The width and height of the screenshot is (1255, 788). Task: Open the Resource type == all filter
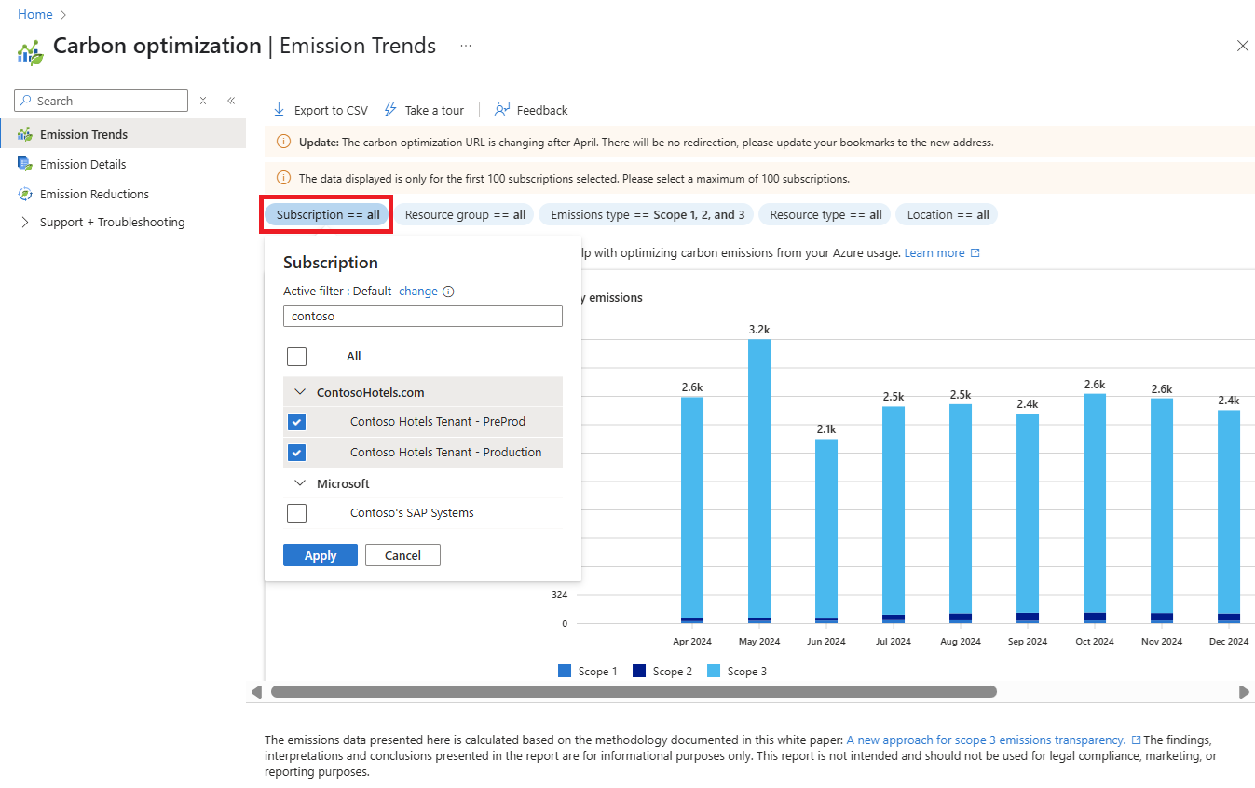(x=825, y=215)
